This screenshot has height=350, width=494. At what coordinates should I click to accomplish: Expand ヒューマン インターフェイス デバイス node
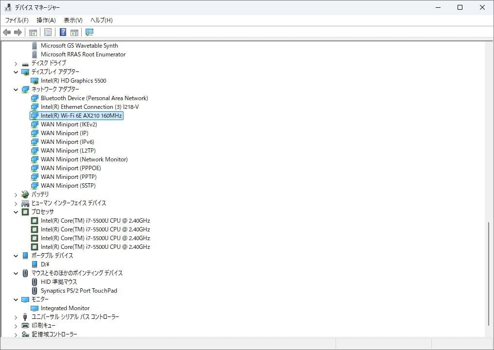(x=16, y=204)
